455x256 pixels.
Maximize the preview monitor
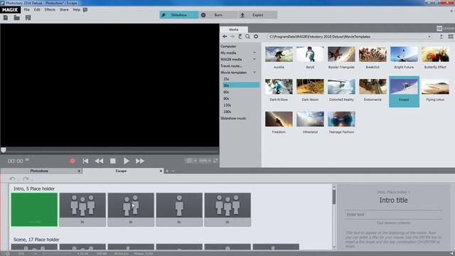point(215,161)
